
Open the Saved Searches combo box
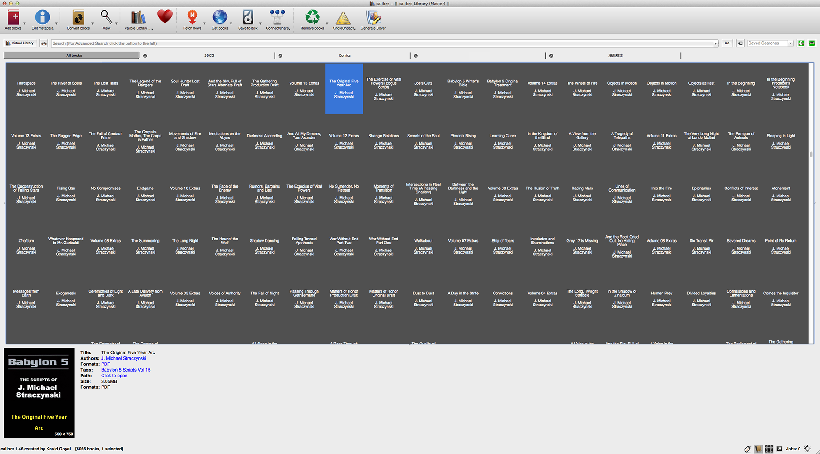(x=770, y=43)
